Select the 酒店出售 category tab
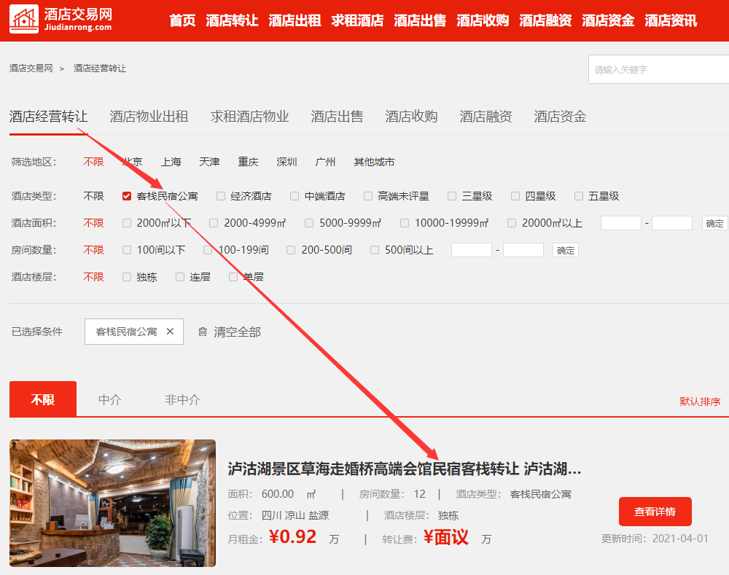729x575 pixels. coord(337,116)
